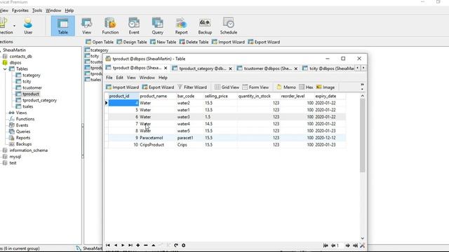Open the View objects icon
Image resolution: width=449 pixels, height=252 pixels.
[x=86, y=26]
